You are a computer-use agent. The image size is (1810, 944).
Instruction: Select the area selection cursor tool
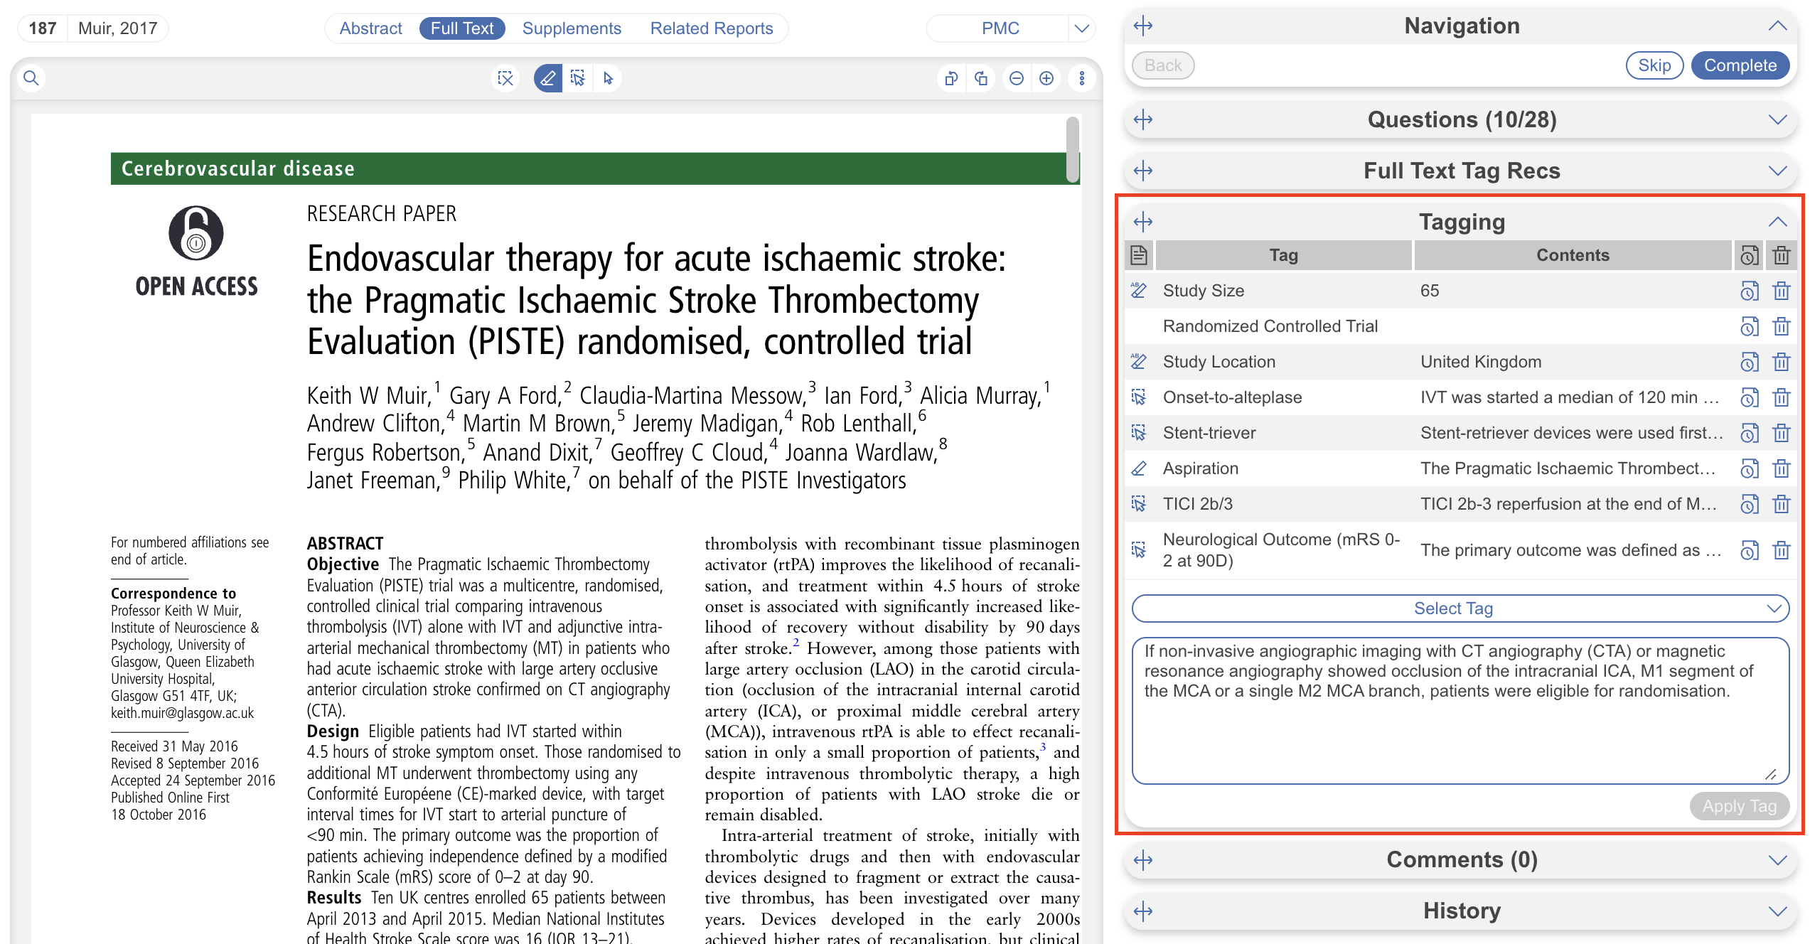[x=578, y=78]
